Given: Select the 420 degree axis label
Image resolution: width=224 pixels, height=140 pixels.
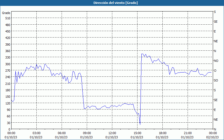Looking at the screenshot, I should 8,38.
